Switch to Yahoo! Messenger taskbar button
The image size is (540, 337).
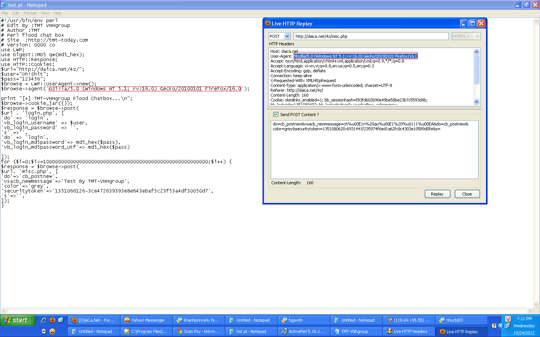pyautogui.click(x=147, y=320)
